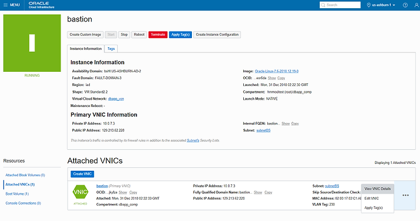The height and width of the screenshot is (221, 420).
Task: Click the disabled Start button
Action: tap(111, 34)
